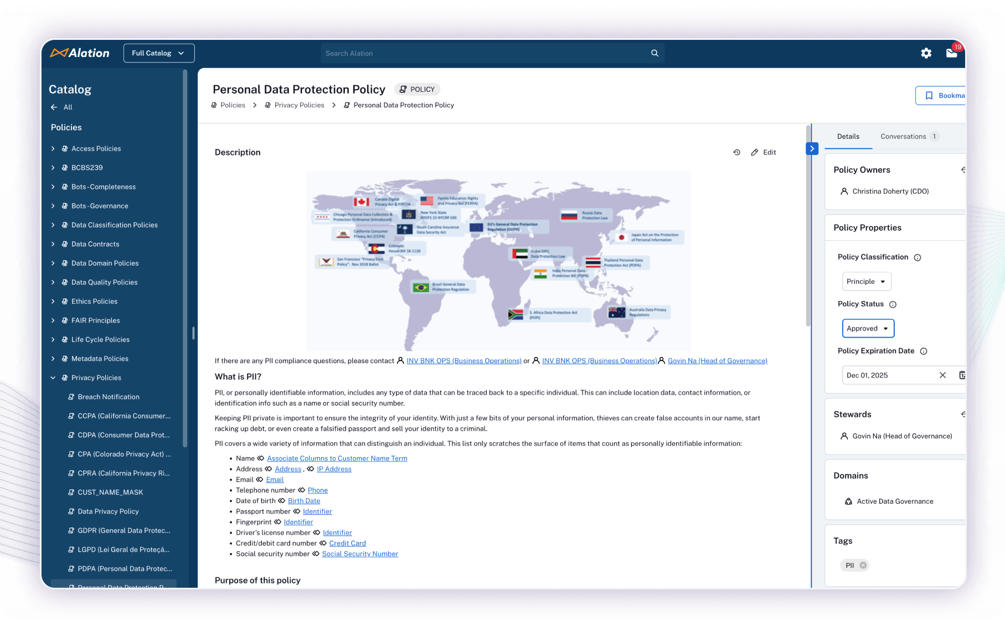Click the POLICY badge icon

(x=403, y=89)
